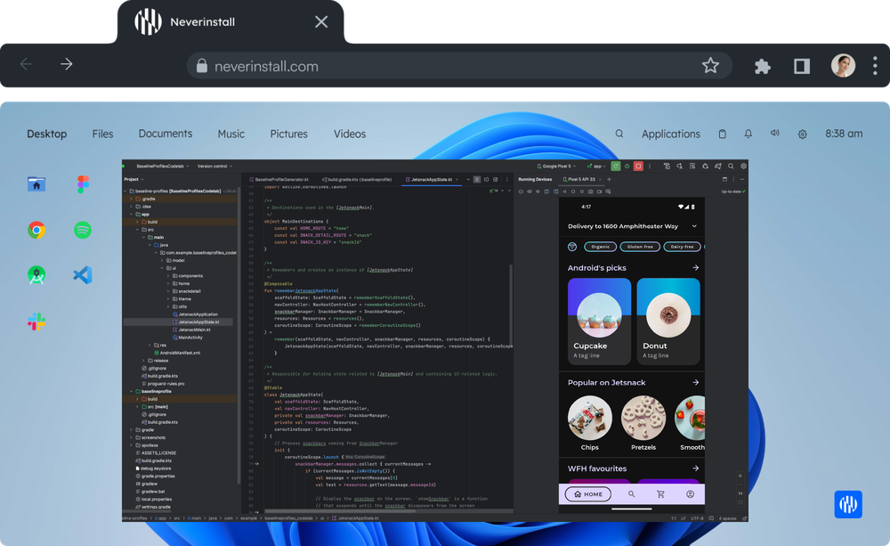The width and height of the screenshot is (890, 546).
Task: Stop the running app via red square icon
Action: pyautogui.click(x=638, y=167)
